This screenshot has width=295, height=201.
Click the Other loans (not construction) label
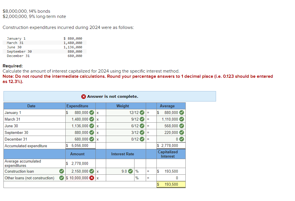click(29, 178)
